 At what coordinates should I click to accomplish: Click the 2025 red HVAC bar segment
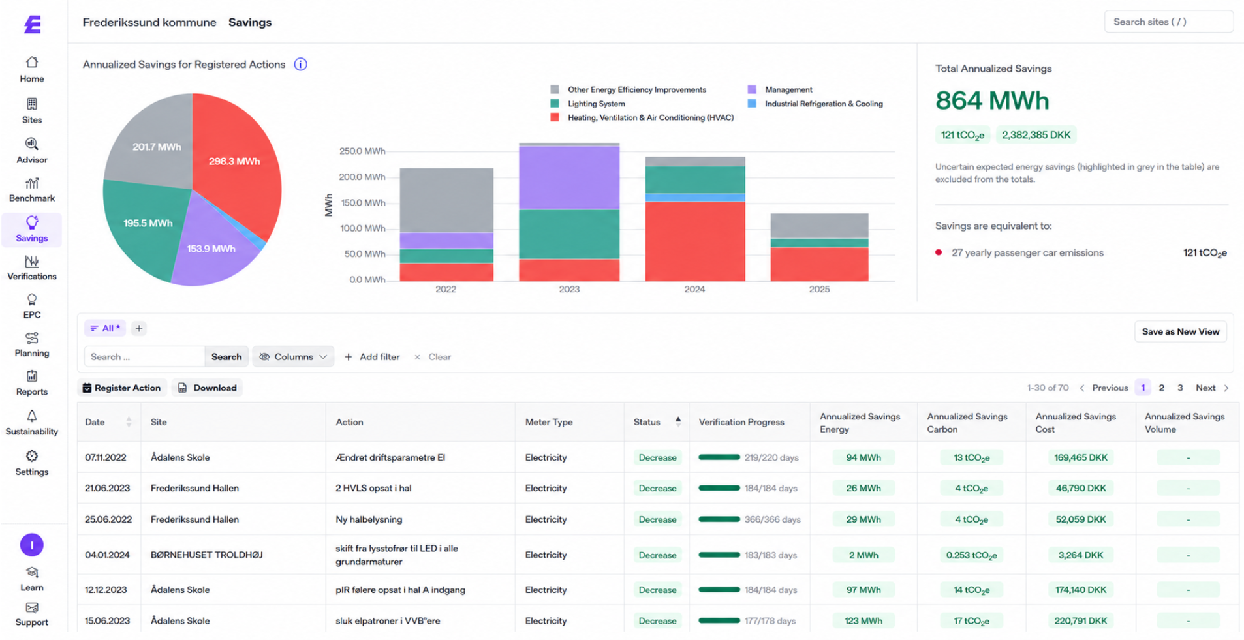pos(819,264)
